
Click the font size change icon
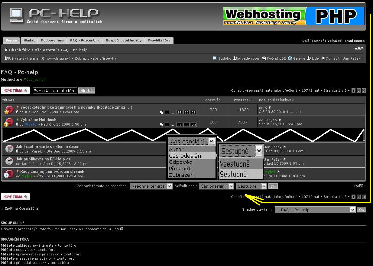[358, 48]
